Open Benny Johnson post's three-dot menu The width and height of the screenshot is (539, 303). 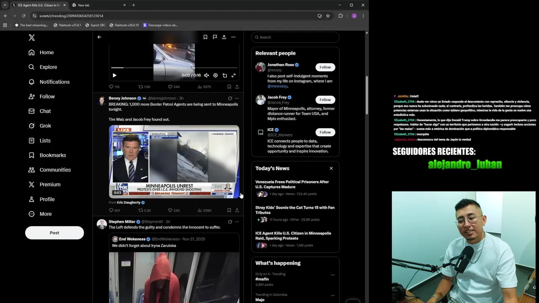point(237,98)
